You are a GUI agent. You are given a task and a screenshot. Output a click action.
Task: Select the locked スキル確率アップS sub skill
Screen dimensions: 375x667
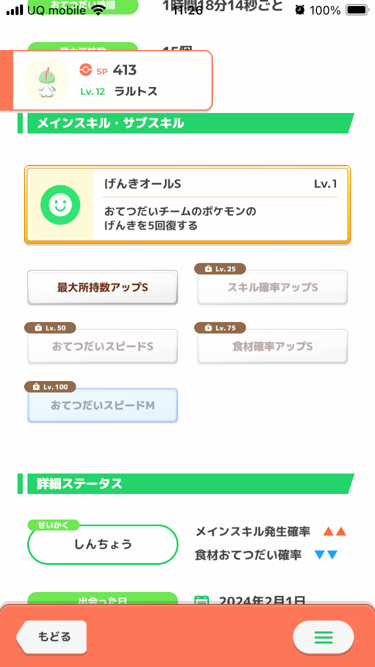(x=272, y=287)
